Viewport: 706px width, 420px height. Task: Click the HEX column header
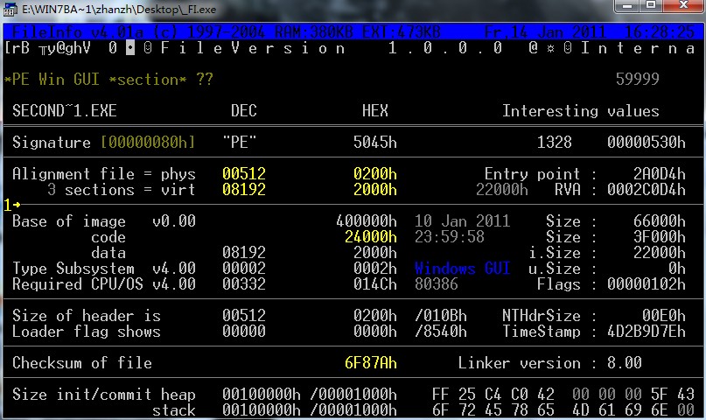(375, 111)
